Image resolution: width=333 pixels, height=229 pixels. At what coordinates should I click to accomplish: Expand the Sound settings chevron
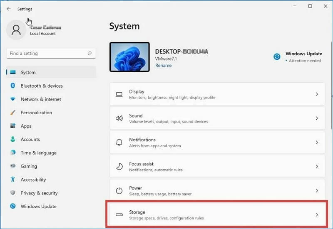[x=317, y=118]
